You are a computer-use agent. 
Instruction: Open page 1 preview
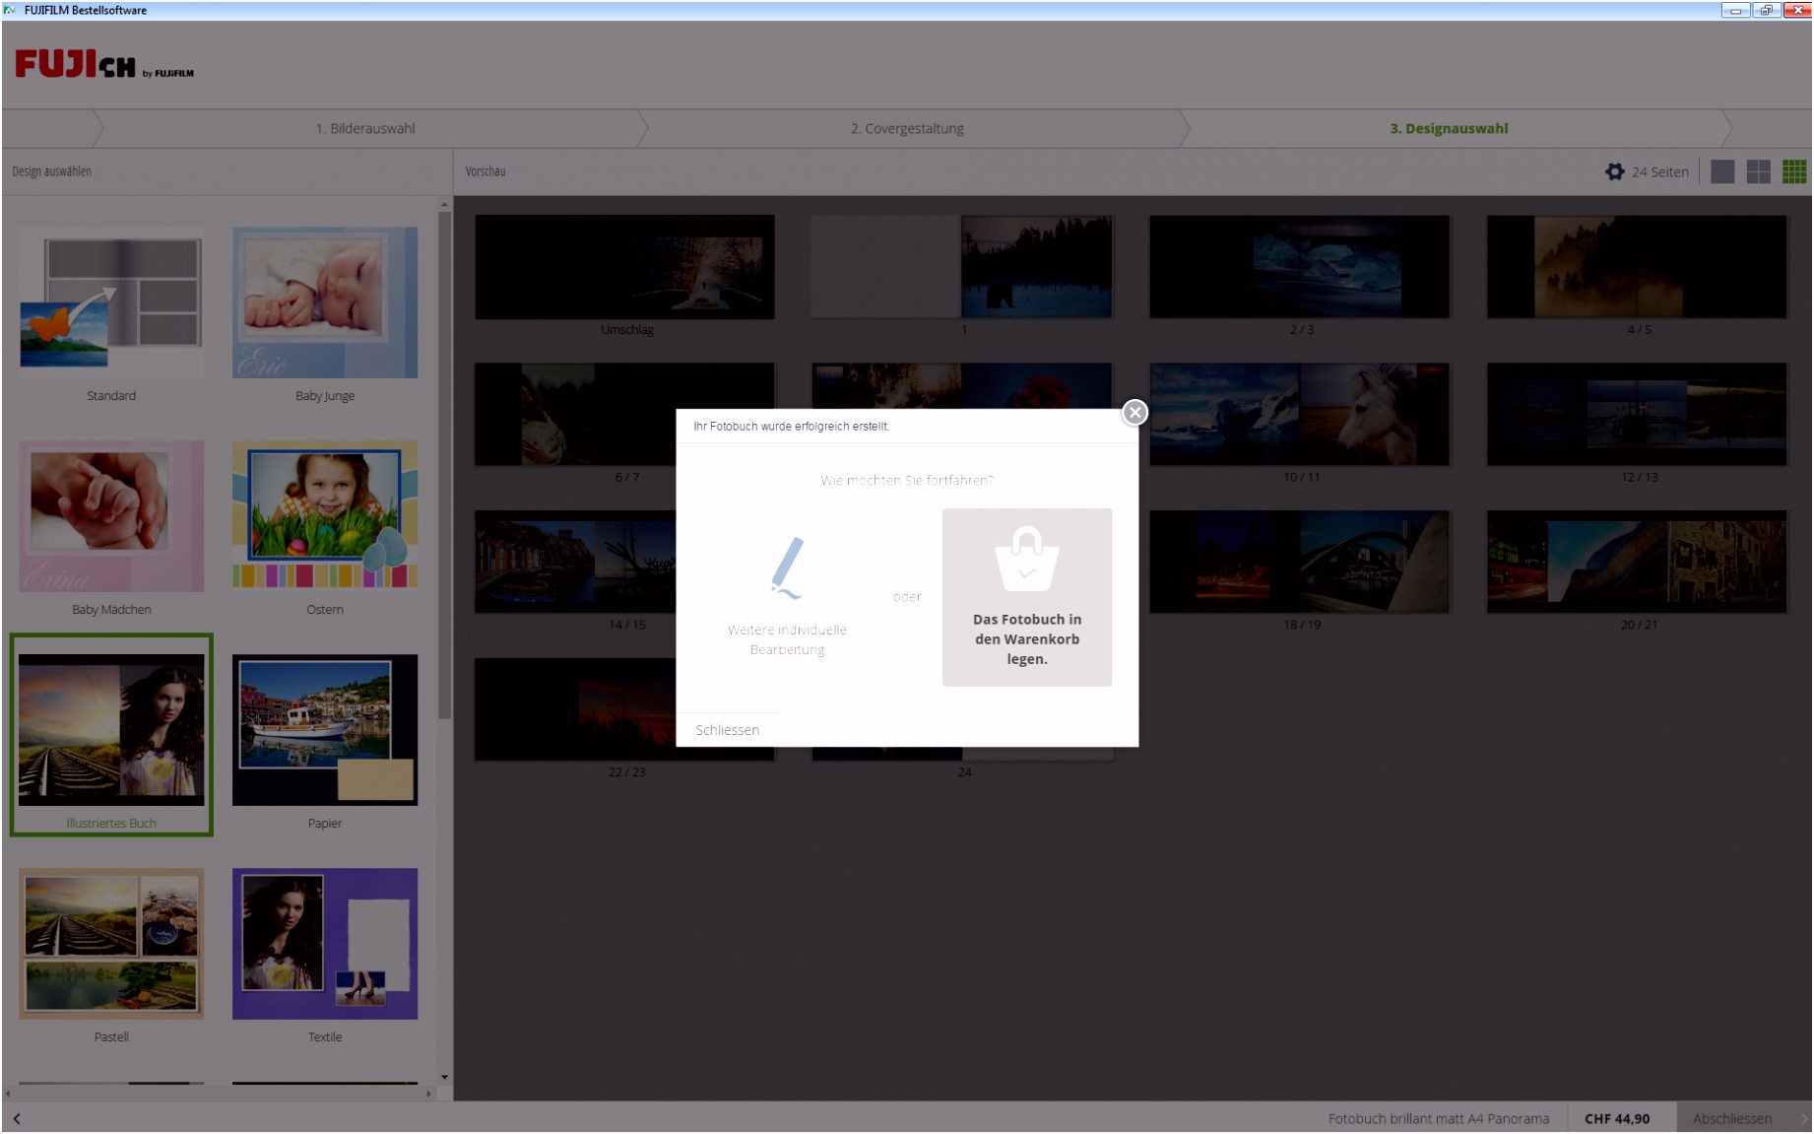click(x=962, y=267)
